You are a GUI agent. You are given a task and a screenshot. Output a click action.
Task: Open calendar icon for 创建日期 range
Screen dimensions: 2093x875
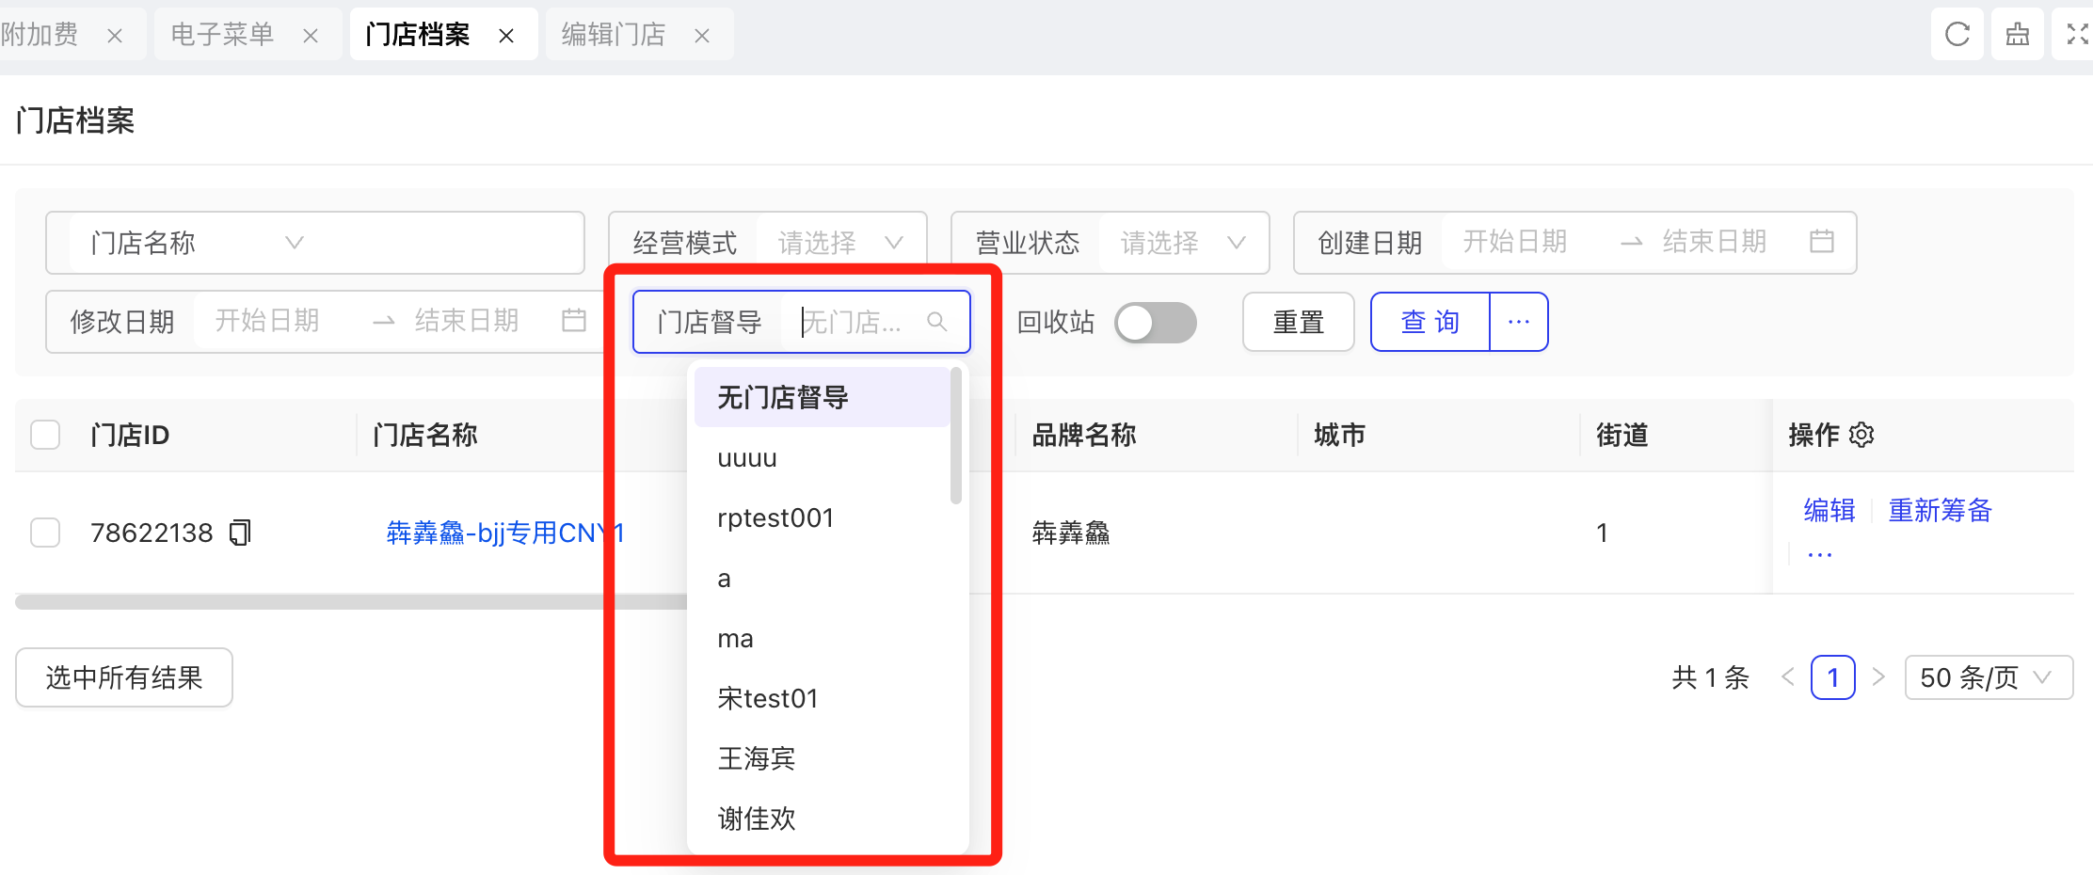coord(1821,242)
